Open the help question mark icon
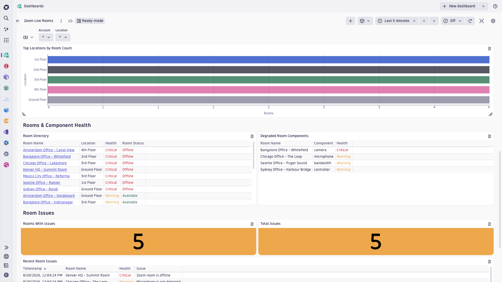Viewport: 502px width, 282px height. pos(495,6)
